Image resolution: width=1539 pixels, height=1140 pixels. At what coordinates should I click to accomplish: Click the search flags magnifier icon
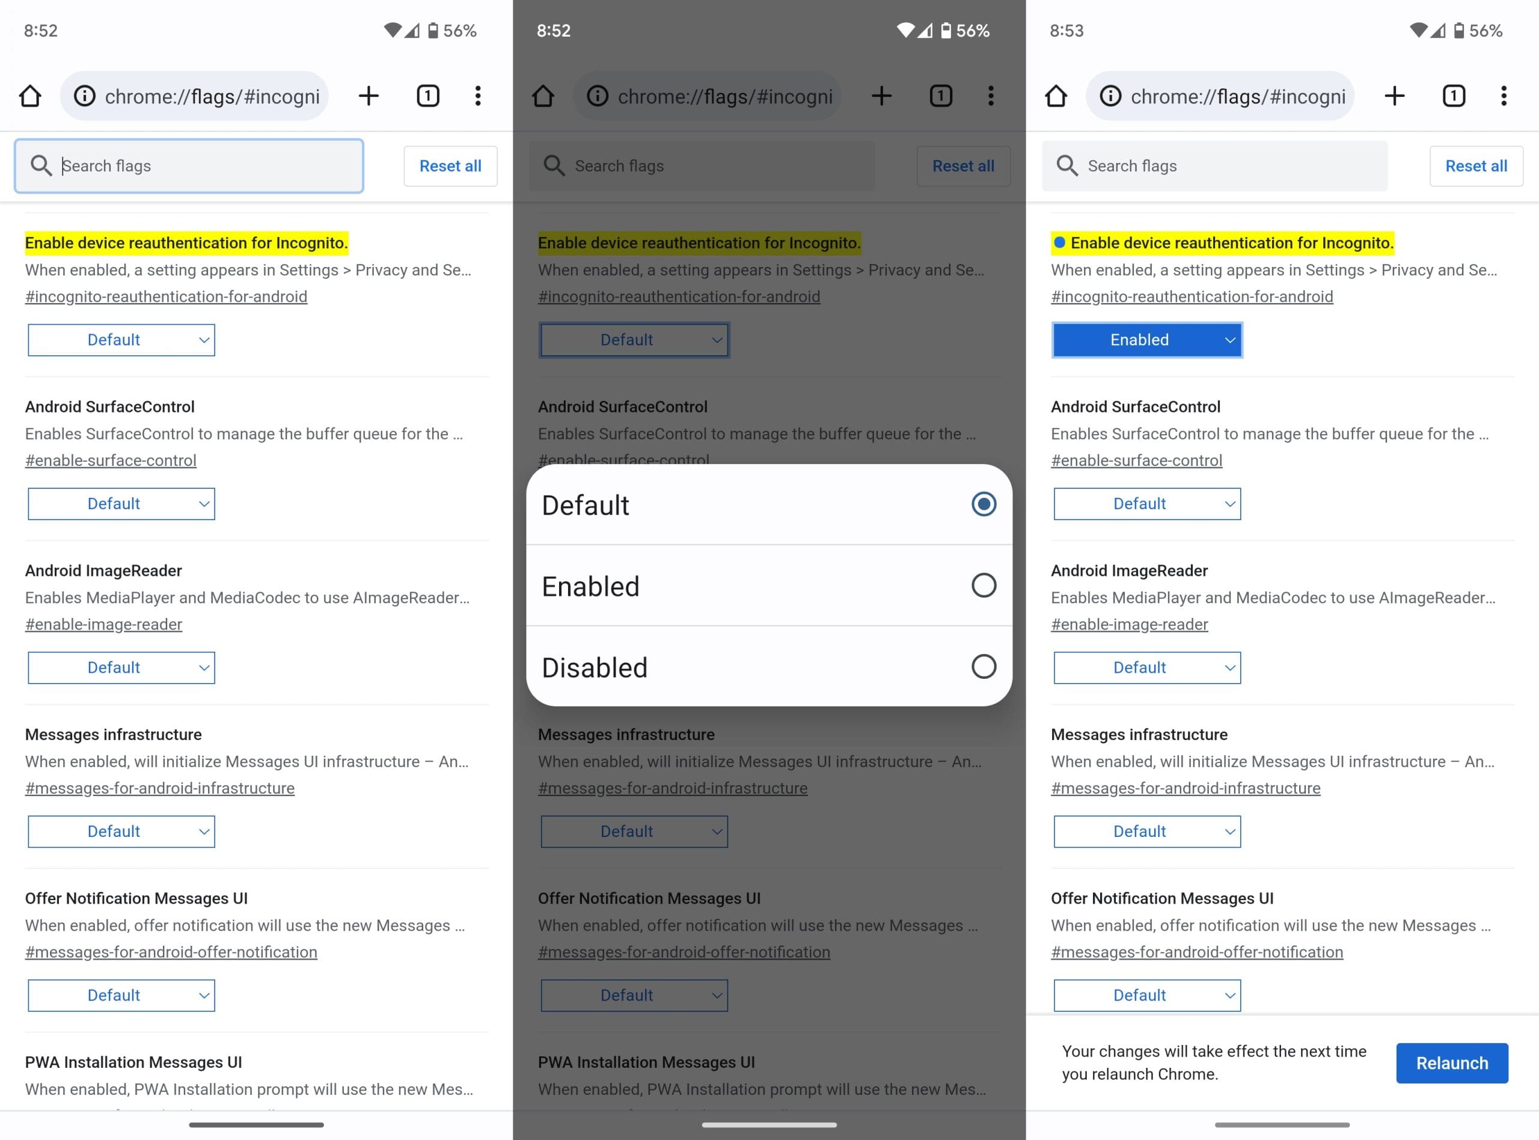click(42, 165)
